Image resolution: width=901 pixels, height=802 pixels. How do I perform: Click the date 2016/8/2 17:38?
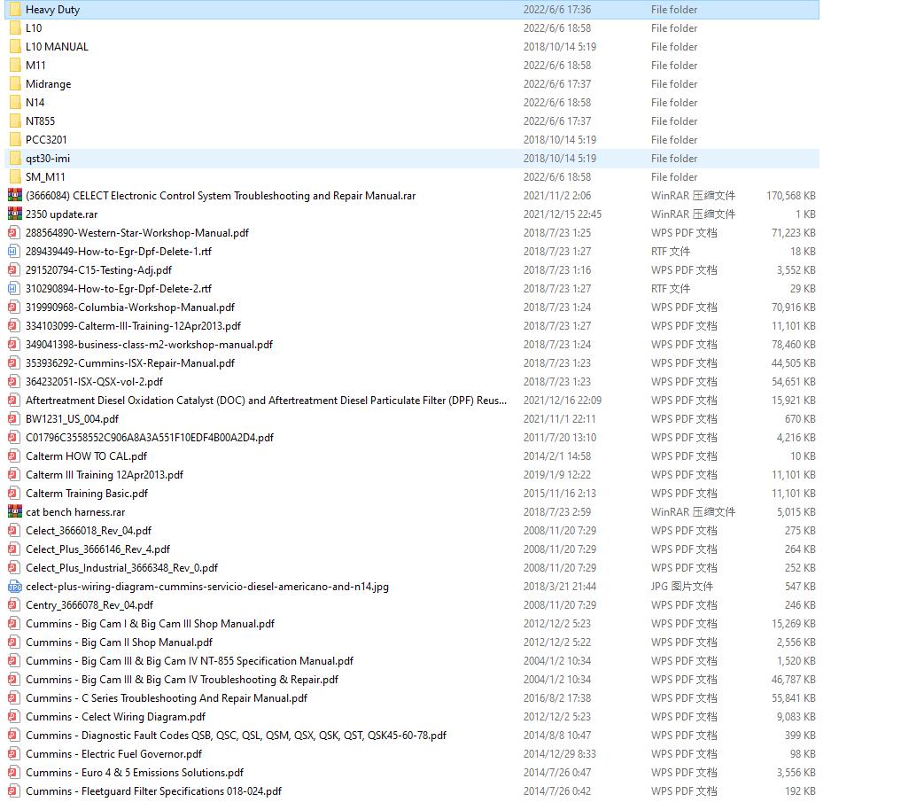tap(556, 698)
